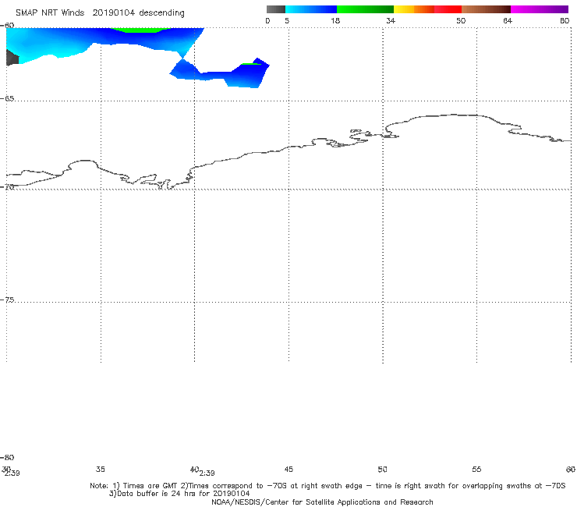Click the "40" longitude axis label

194,469
